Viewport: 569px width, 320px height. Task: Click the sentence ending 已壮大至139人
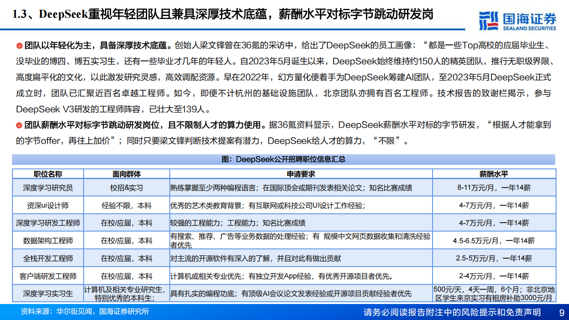(113, 109)
